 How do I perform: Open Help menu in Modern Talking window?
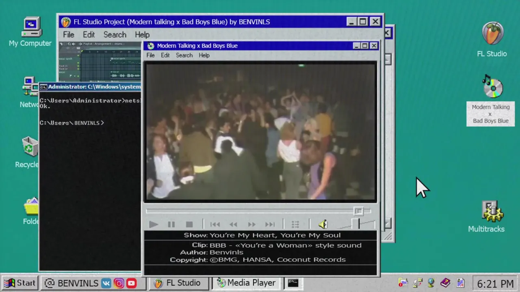coord(204,55)
